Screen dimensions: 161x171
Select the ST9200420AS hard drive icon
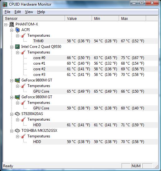pos(17,114)
